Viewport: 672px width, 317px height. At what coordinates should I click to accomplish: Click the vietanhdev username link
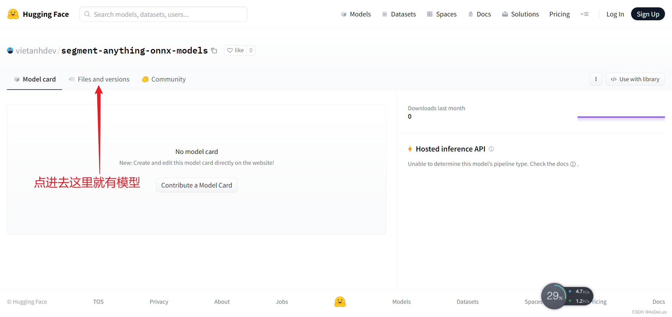tap(36, 51)
